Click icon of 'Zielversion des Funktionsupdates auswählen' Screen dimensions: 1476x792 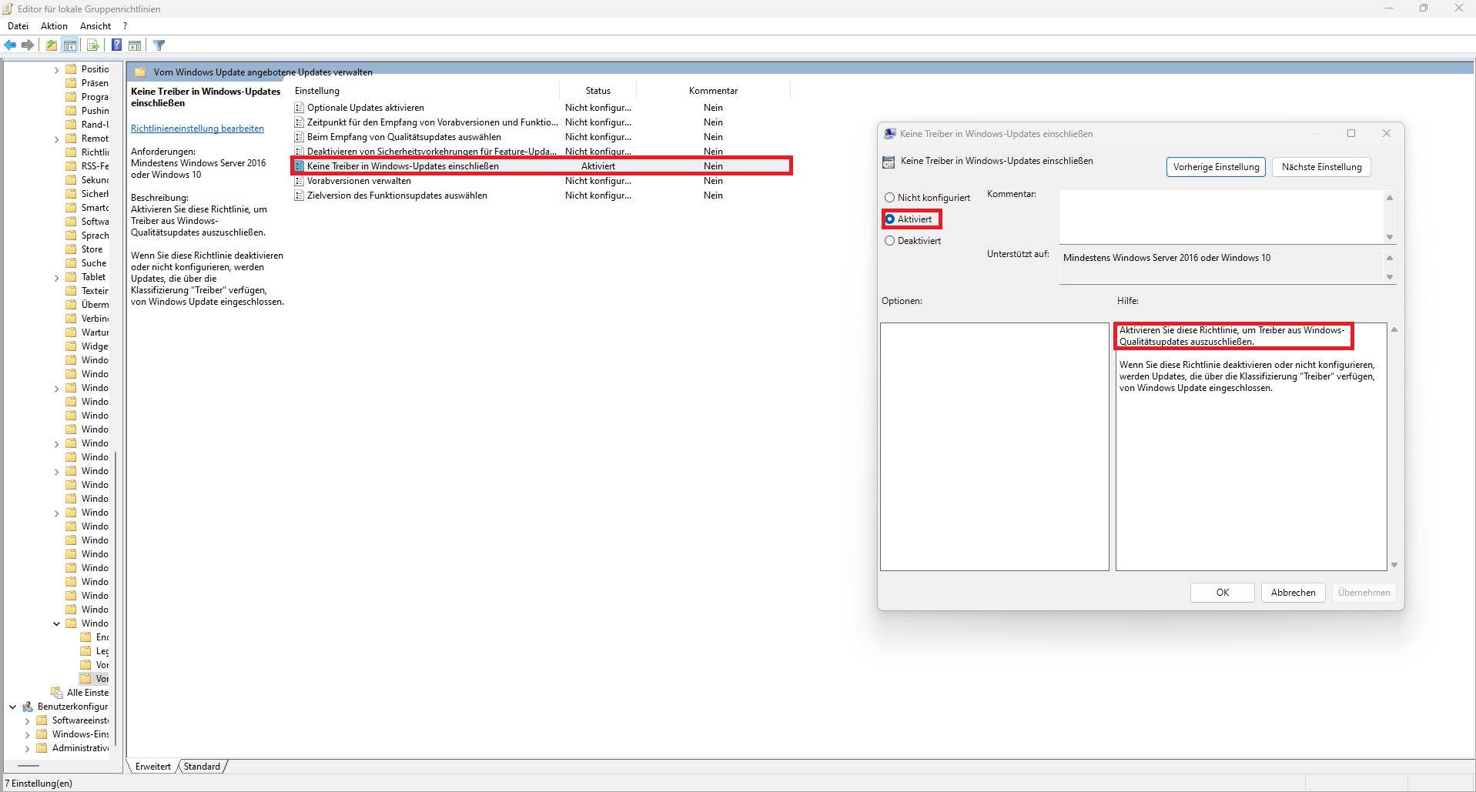(300, 195)
